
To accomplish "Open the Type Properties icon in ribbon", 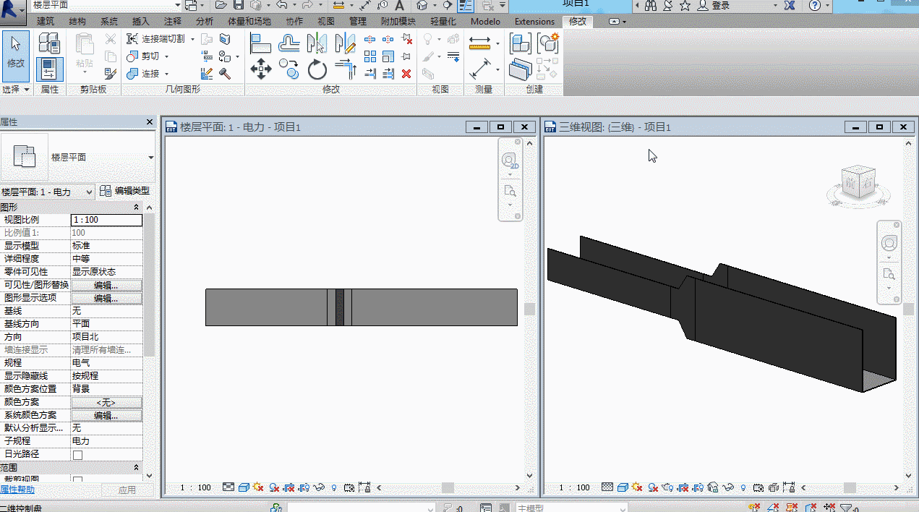I will pos(49,43).
